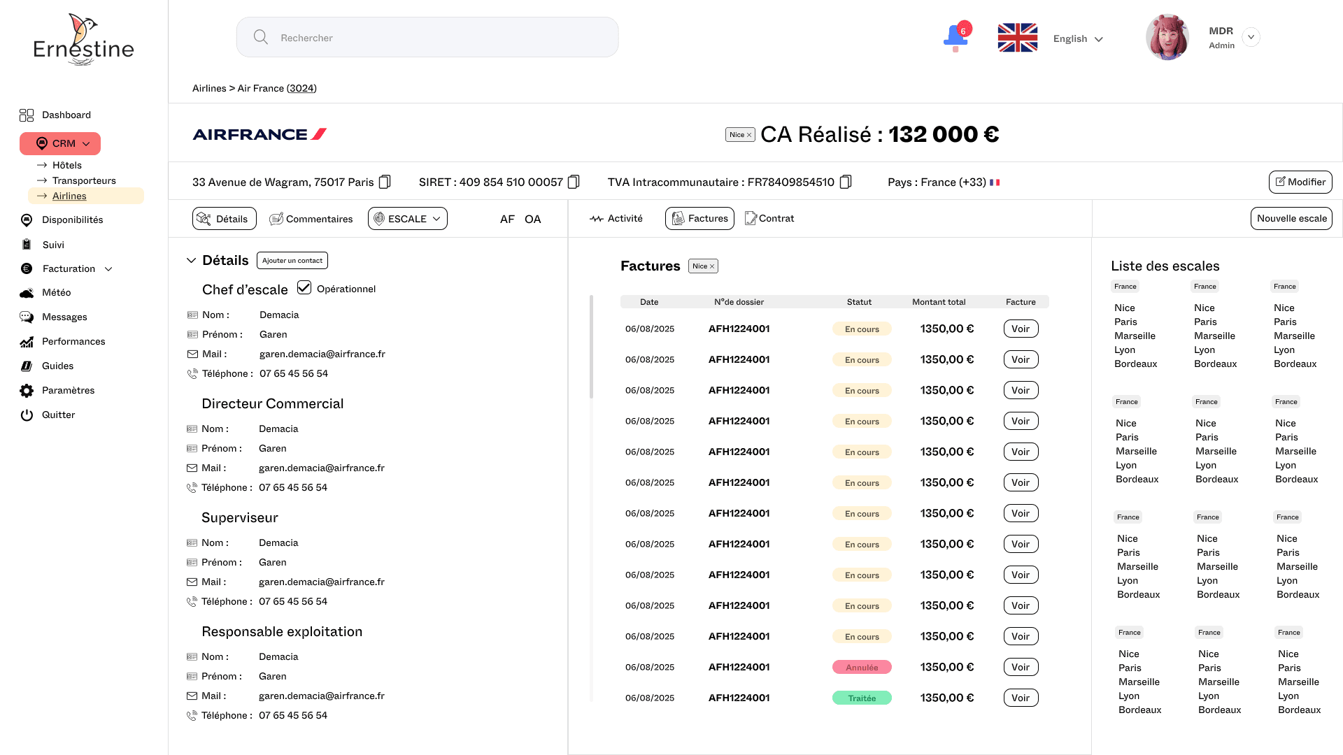Open Paramètres gear in sidebar

click(x=27, y=390)
